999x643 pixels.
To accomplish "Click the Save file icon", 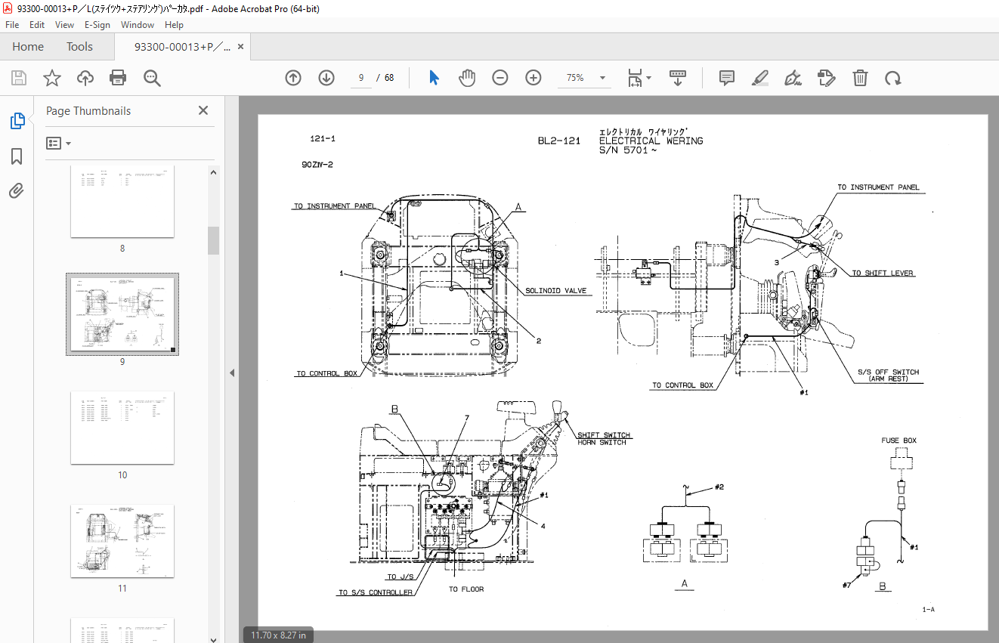I will pyautogui.click(x=19, y=78).
